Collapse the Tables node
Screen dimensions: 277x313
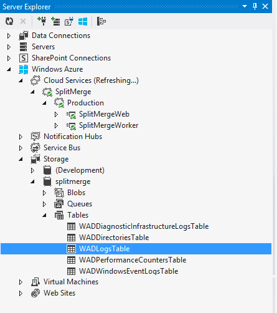click(44, 215)
